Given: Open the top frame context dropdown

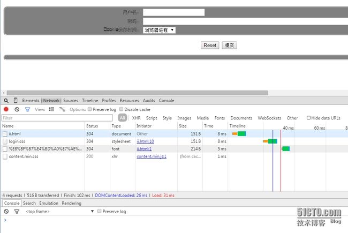Looking at the screenshot, I should pos(59,212).
